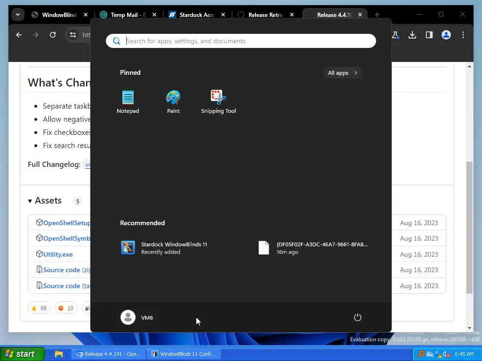
Task: View site information in Chrome address bar
Action: coord(73,35)
